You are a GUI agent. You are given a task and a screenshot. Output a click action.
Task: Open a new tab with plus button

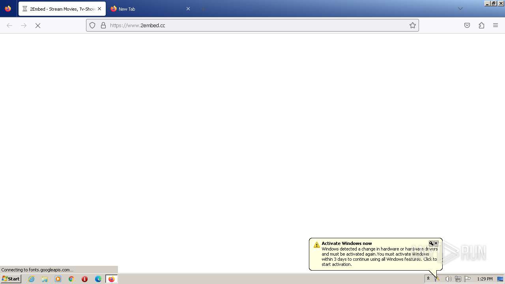click(203, 9)
